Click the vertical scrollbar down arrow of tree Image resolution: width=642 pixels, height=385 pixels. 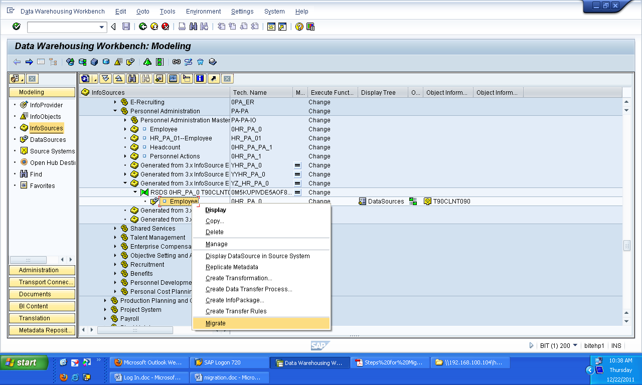coord(626,321)
